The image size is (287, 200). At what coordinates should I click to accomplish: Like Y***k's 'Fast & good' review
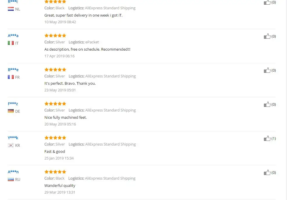coord(267,138)
